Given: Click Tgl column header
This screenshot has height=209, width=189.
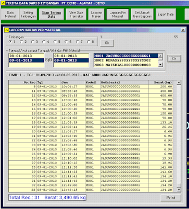Looking at the screenshot, I should [x=48, y=83].
